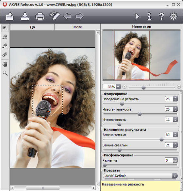This screenshot has height=191, width=183.
Task: Redo with the right arrow icon
Action: point(79,16)
